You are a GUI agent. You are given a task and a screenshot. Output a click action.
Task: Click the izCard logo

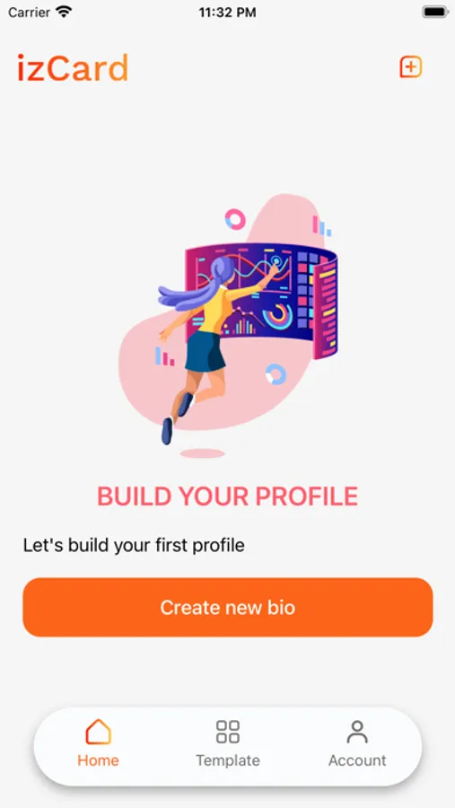coord(72,68)
